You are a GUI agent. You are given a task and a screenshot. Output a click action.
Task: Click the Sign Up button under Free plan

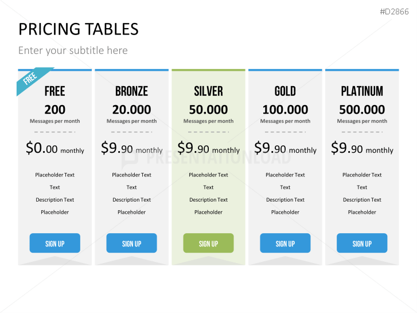tap(54, 243)
